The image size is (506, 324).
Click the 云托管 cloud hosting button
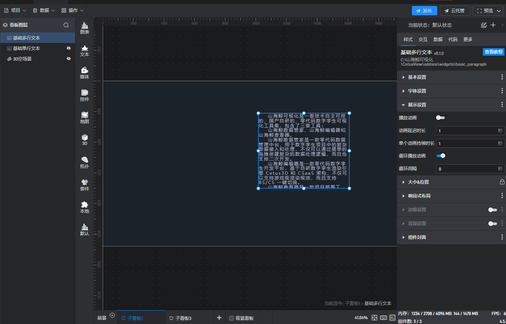(x=455, y=10)
